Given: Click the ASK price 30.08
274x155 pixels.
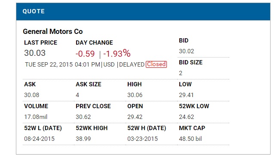Looking at the screenshot, I should click(32, 95).
